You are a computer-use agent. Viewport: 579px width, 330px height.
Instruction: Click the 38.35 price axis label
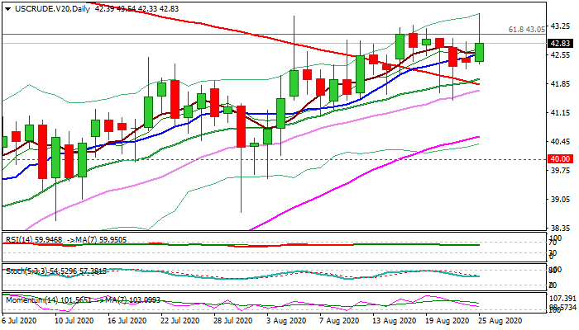[x=561, y=228]
